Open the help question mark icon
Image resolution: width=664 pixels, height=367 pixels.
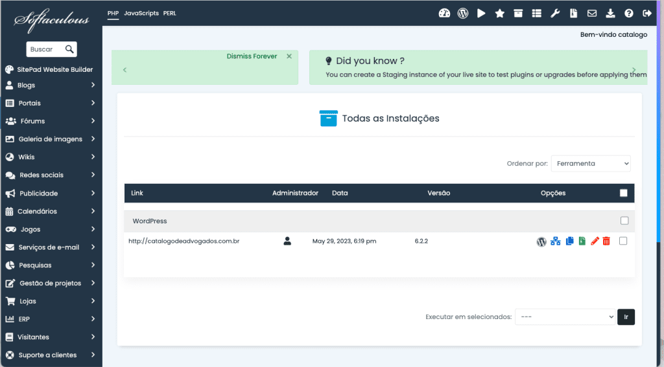tap(628, 13)
